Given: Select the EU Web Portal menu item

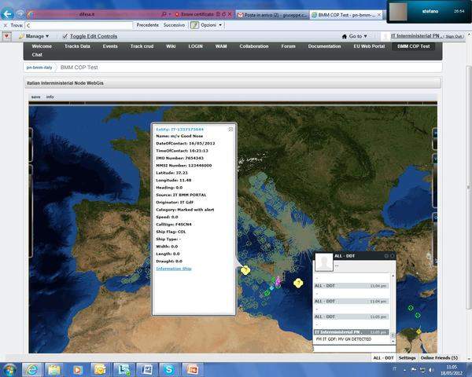Looking at the screenshot, I should [371, 46].
